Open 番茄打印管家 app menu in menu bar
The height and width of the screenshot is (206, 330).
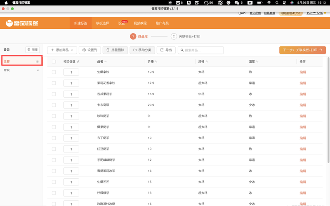click(21, 2)
